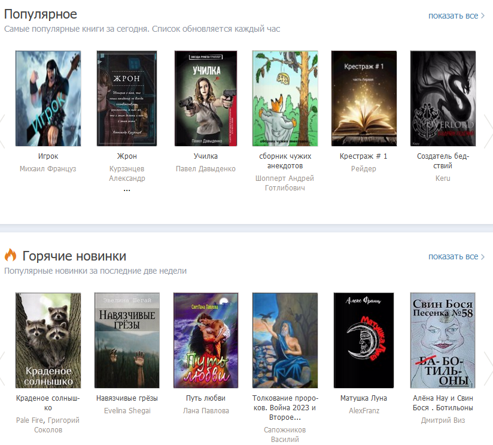Click Краденое солнышко title link
Image resolution: width=493 pixels, height=445 pixels.
[x=48, y=403]
